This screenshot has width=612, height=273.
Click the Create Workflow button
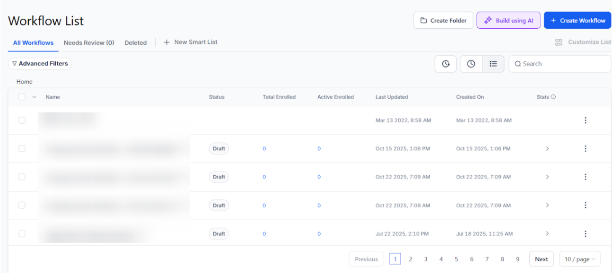click(577, 20)
